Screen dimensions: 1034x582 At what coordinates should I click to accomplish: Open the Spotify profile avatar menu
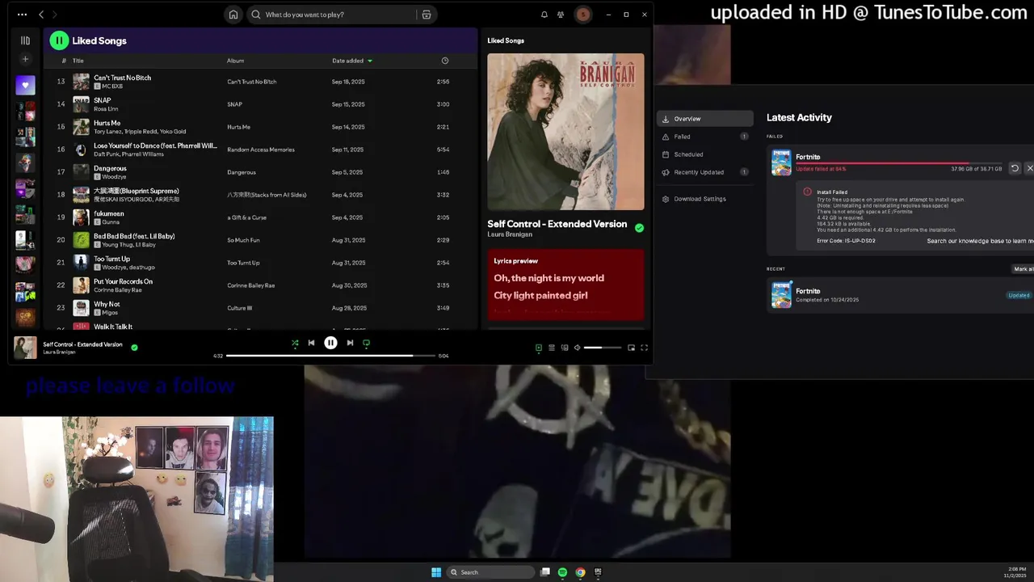point(582,15)
